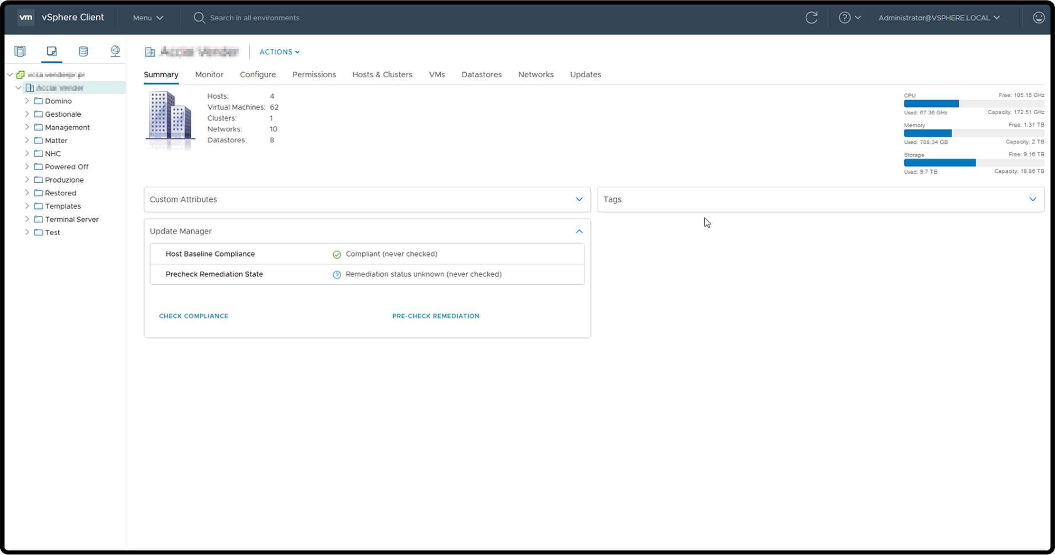Click CHECK COMPLIANCE link

click(193, 316)
